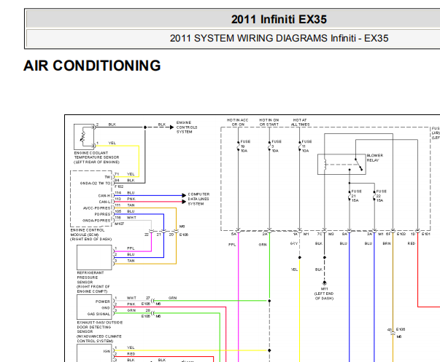Image resolution: width=440 pixels, height=362 pixels.
Task: Click the "2011 SYSTEM WIRING DIAGRAMS Infiniti - EX35" subtitle
Action: [279, 38]
